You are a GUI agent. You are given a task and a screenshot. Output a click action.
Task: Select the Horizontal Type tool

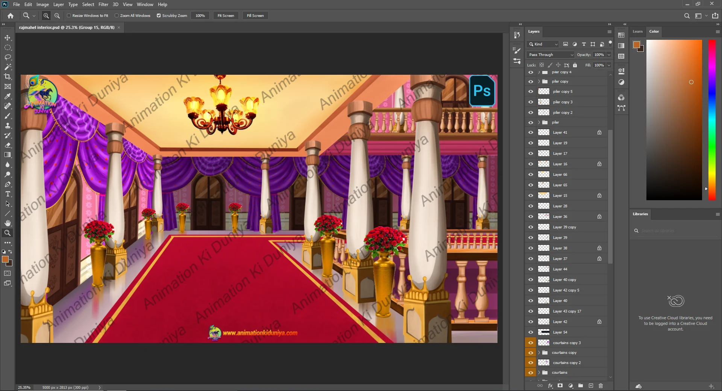(x=8, y=194)
